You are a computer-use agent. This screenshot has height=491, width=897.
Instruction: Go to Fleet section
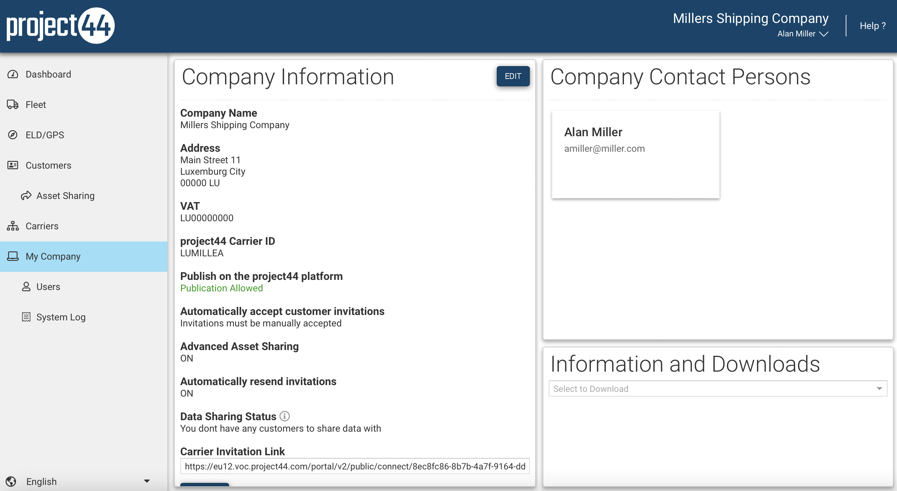(x=84, y=105)
